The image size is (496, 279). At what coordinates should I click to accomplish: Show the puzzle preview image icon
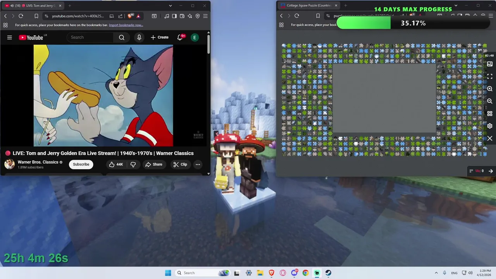pos(490,64)
